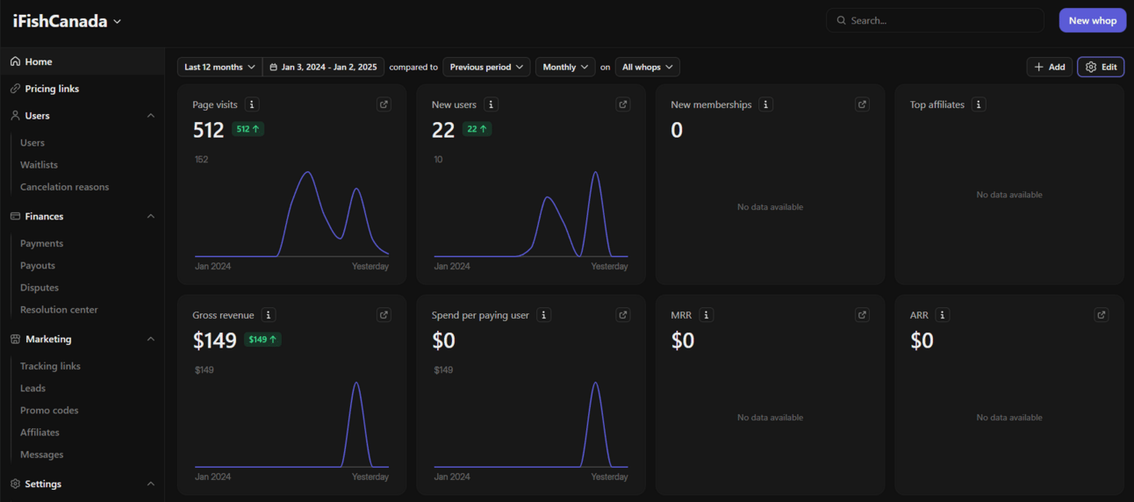Collapse the Users sidebar section
The width and height of the screenshot is (1134, 502).
pos(151,115)
